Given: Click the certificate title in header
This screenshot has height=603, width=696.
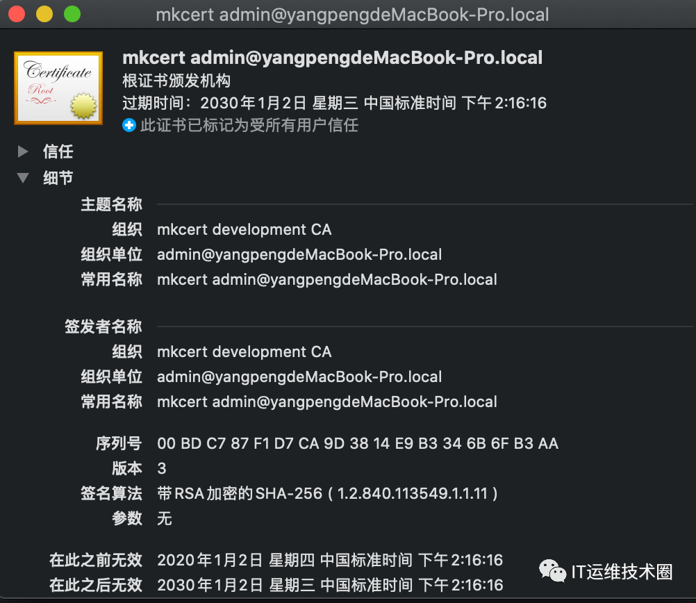Looking at the screenshot, I should coord(333,58).
